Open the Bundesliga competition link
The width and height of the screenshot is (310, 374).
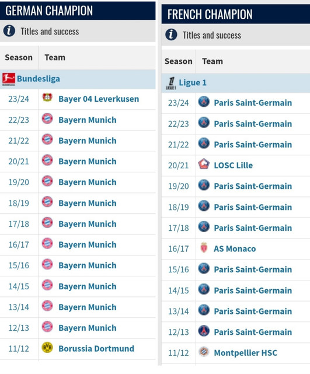point(39,79)
